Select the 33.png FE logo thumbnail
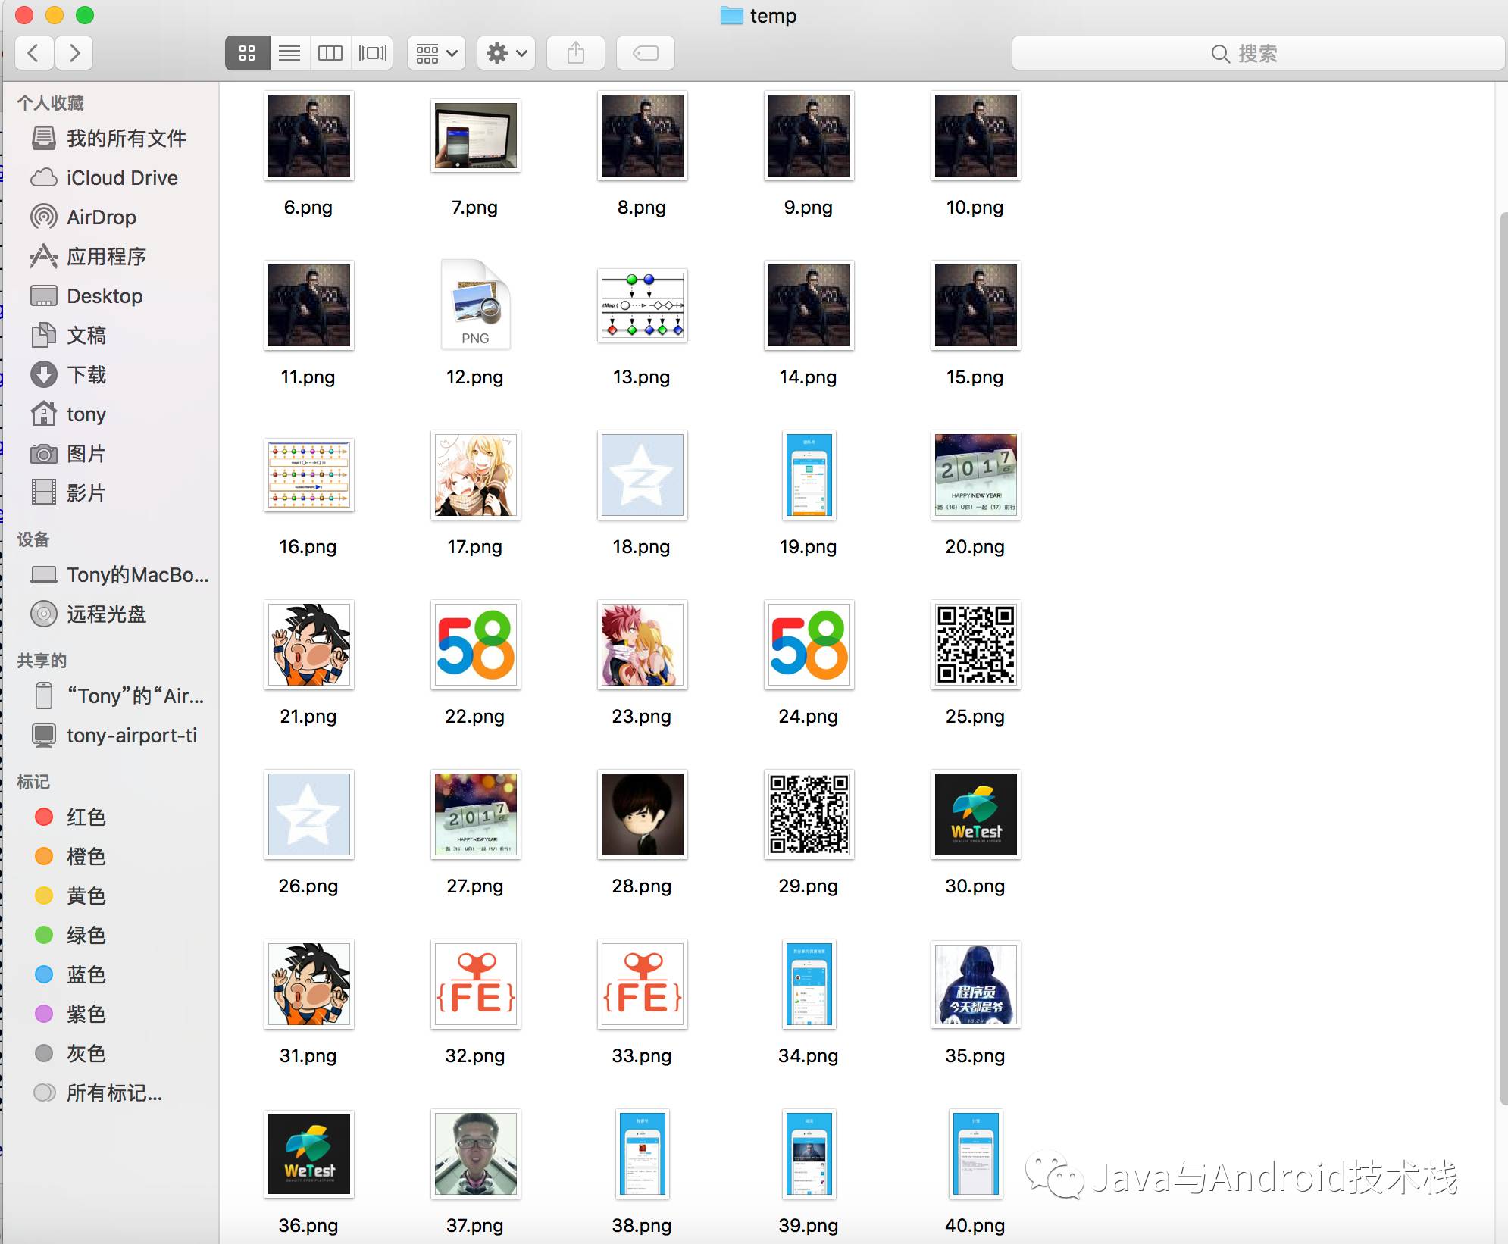The width and height of the screenshot is (1508, 1244). pyautogui.click(x=643, y=984)
